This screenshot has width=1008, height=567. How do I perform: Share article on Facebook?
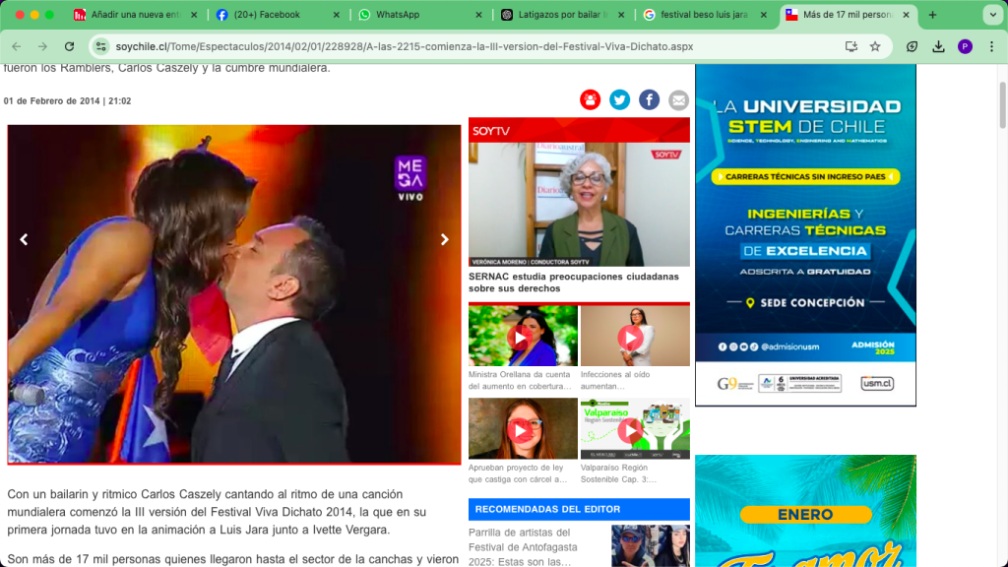pyautogui.click(x=650, y=99)
